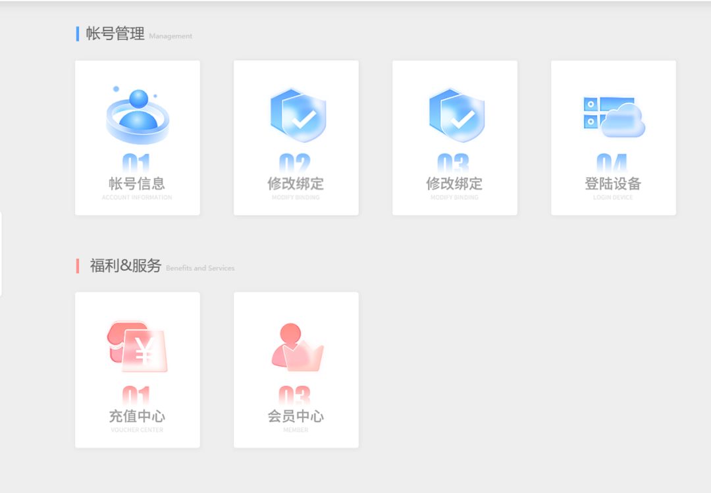Click the LOGIN DEVICE subtitle

(x=613, y=197)
